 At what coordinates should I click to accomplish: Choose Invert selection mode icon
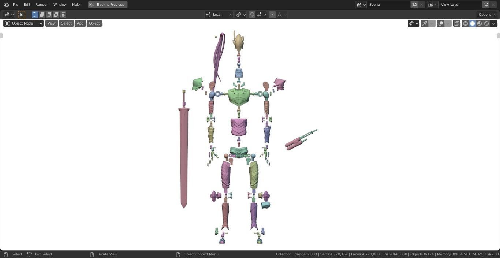(56, 15)
